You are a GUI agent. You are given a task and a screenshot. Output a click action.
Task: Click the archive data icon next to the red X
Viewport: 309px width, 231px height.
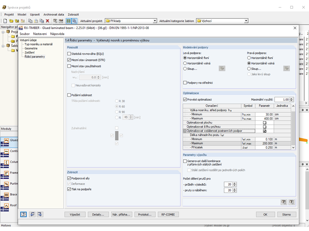coord(55,21)
